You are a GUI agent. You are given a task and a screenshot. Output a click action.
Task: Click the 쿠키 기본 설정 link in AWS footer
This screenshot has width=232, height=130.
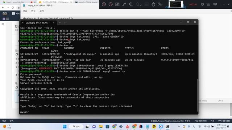point(224,121)
